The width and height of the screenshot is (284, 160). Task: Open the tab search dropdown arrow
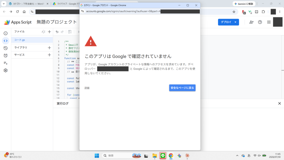click(4, 4)
